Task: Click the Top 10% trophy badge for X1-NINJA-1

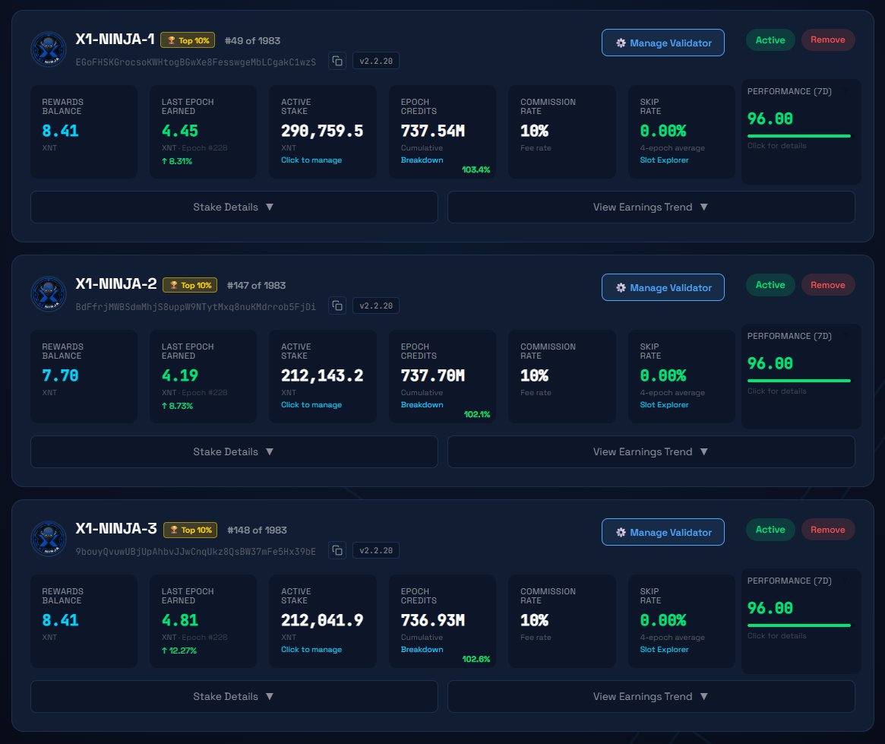Action: coord(188,40)
